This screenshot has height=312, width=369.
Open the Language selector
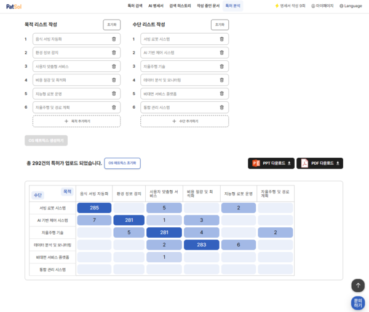pyautogui.click(x=351, y=6)
